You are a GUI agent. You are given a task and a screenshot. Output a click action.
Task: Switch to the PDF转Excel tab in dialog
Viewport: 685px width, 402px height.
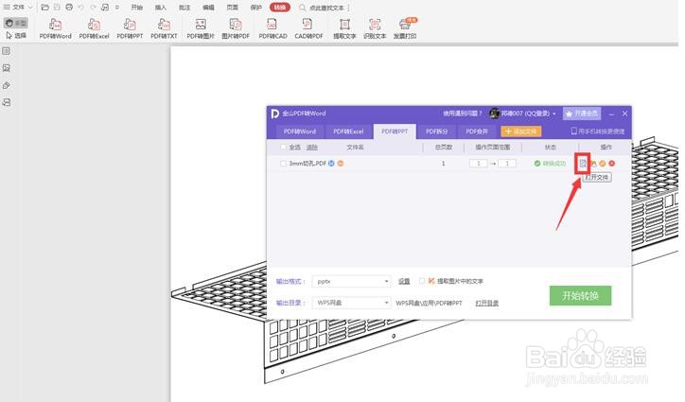[348, 131]
